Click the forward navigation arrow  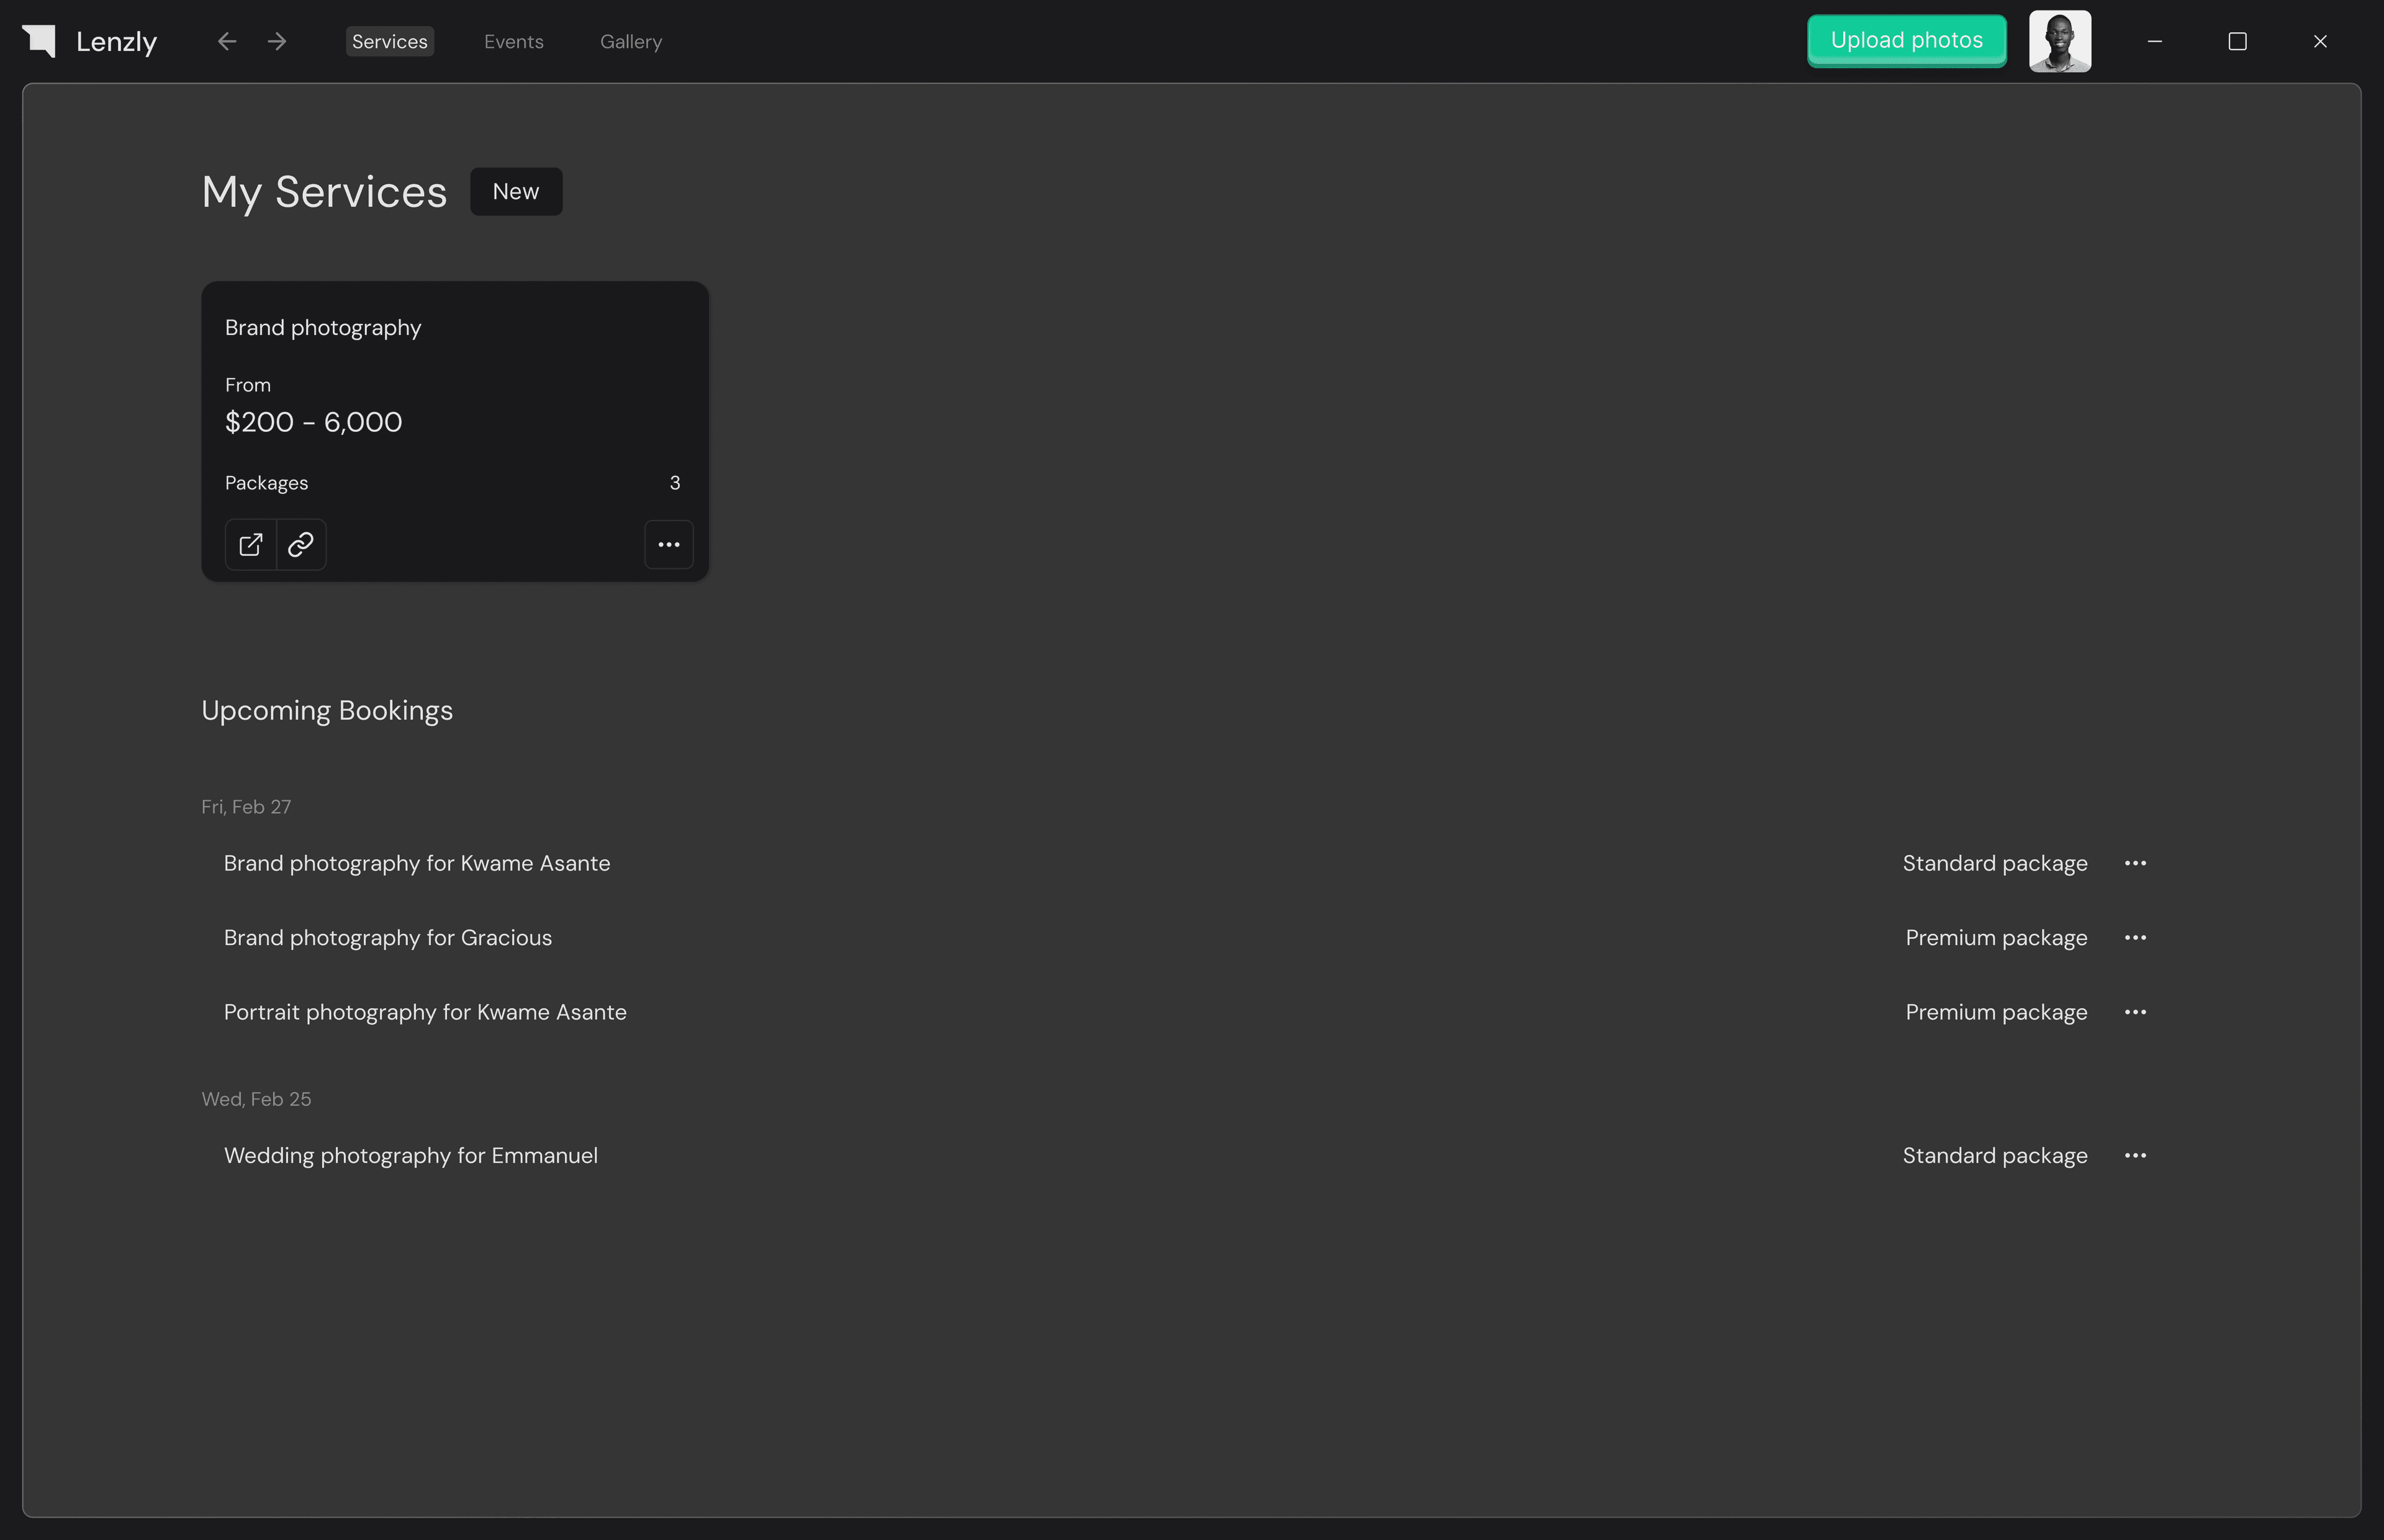tap(277, 41)
